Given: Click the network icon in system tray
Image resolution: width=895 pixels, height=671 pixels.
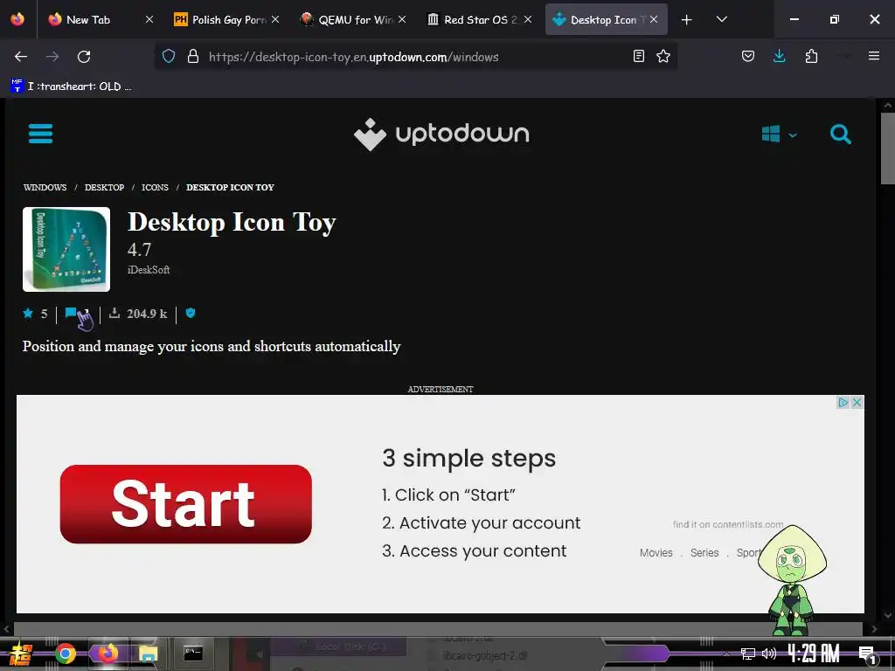Looking at the screenshot, I should pyautogui.click(x=748, y=654).
